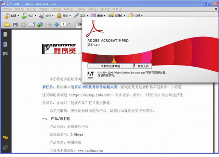Open the 窗口 (Window) menu
Screen dimensions: 219x157
tap(105, 9)
